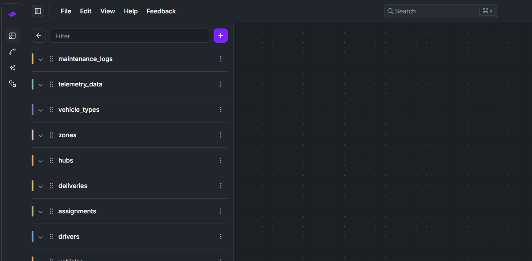Screen dimensions: 532x261
Task: Open the Tables panel in the sidebar
Action: (12, 36)
